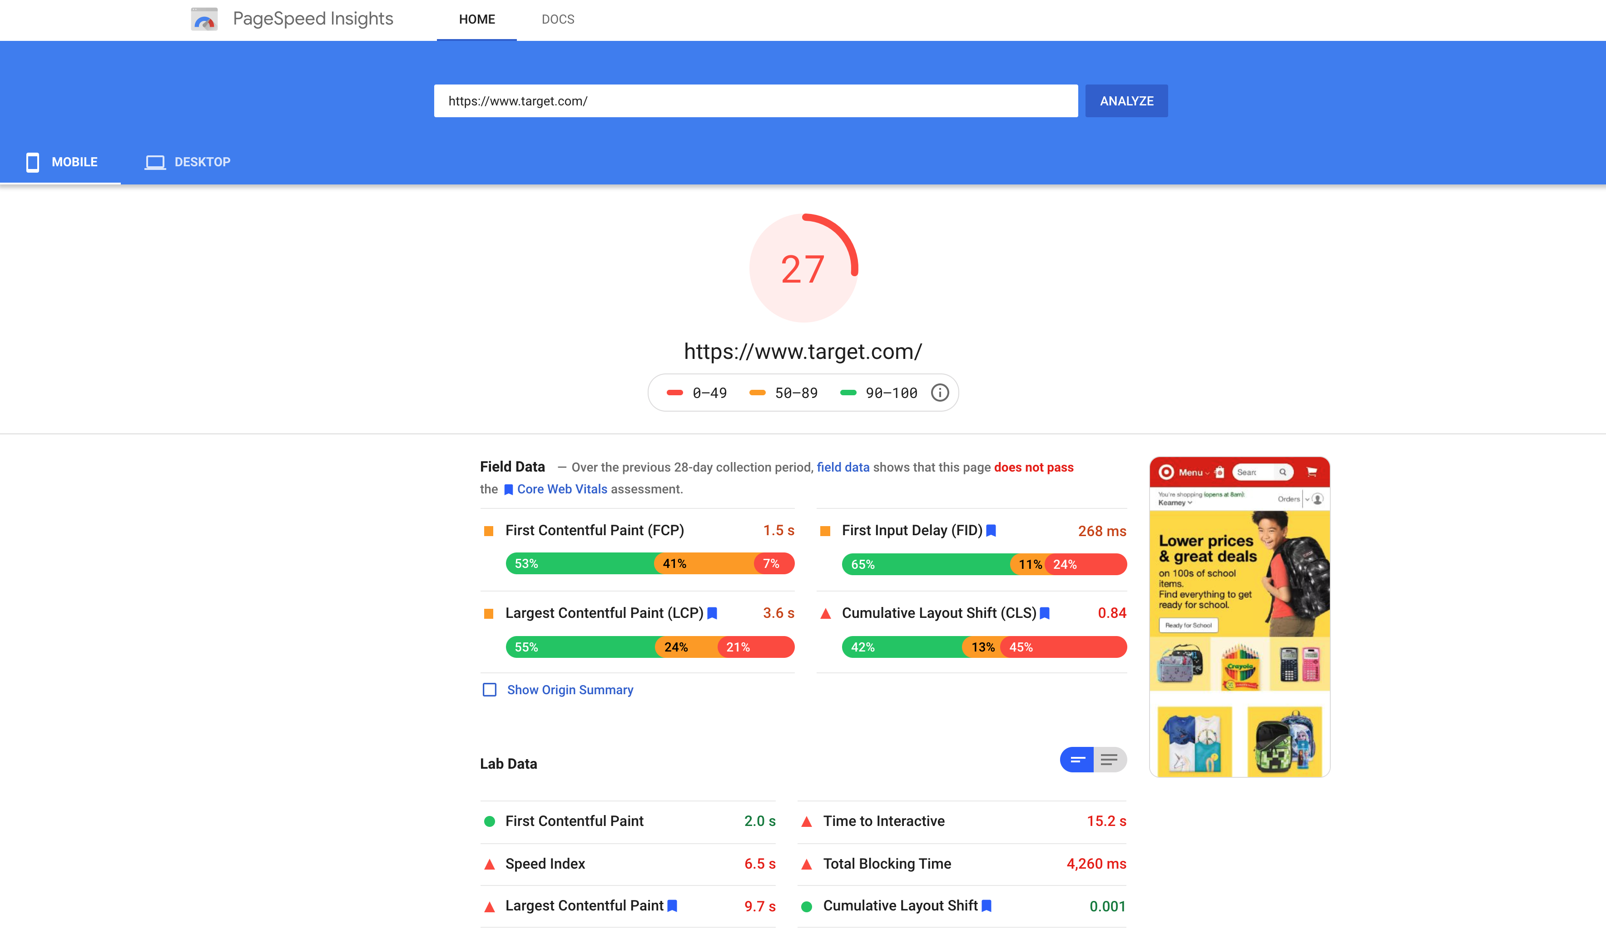Click the green circle beside lab First Contentful Paint
Viewport: 1606px width, 935px height.
(490, 821)
